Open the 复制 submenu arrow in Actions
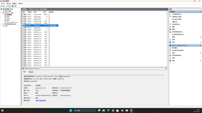The width and height of the screenshot is (202, 113). (x=201, y=53)
